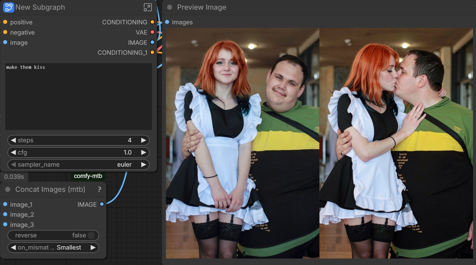
Task: Click the negative input socket dot
Action: pos(5,32)
